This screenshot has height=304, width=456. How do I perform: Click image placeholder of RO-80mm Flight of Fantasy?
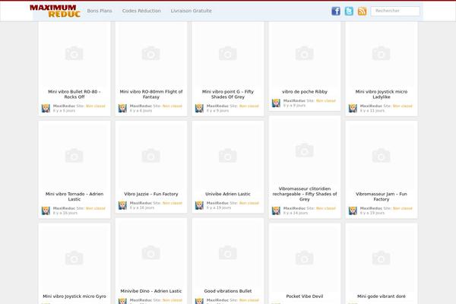click(x=151, y=54)
